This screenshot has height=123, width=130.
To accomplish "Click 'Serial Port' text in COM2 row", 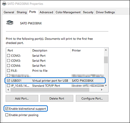I will pyautogui.click(x=39, y=55).
